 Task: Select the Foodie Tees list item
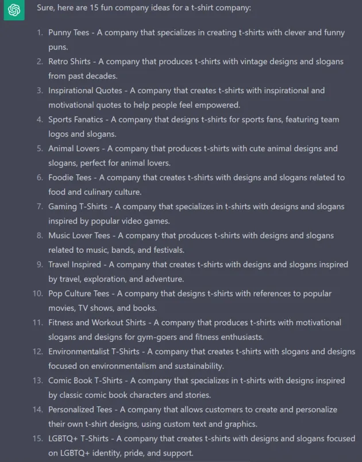click(x=197, y=184)
